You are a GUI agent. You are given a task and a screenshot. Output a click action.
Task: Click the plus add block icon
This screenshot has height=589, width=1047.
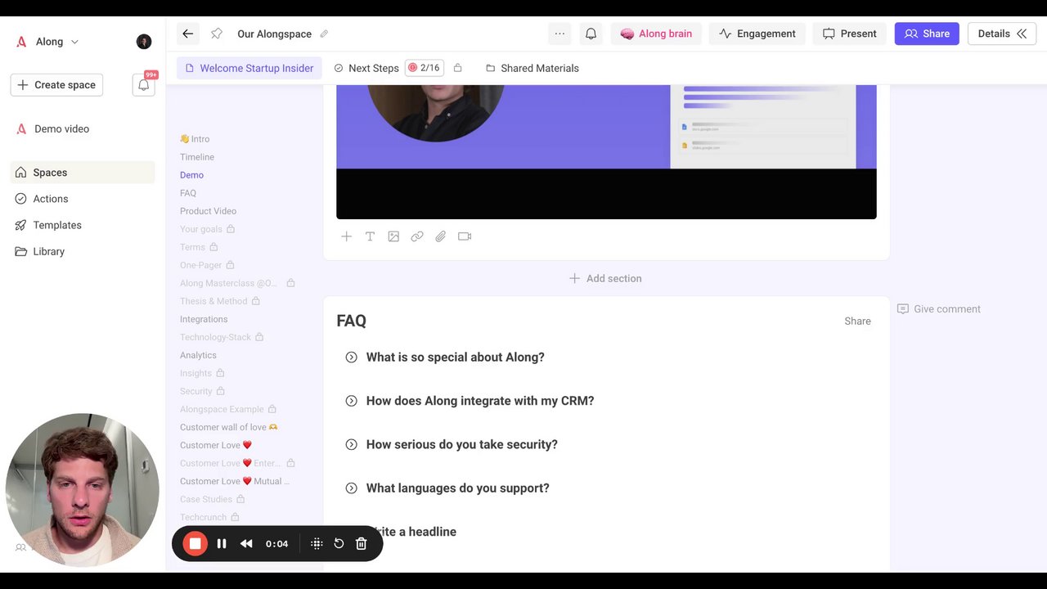347,236
